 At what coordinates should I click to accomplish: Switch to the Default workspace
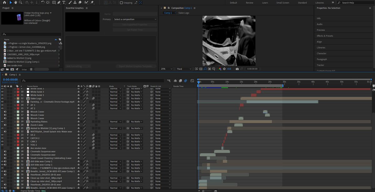tap(233, 3)
